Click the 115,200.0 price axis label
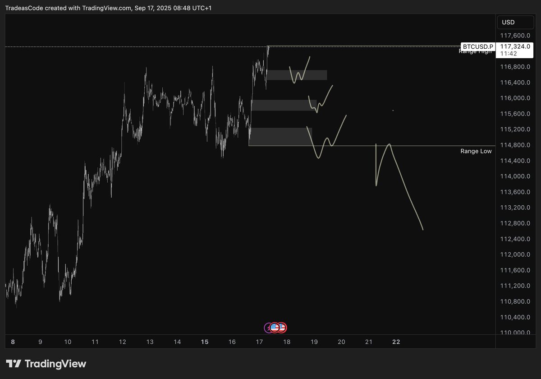 pyautogui.click(x=515, y=129)
